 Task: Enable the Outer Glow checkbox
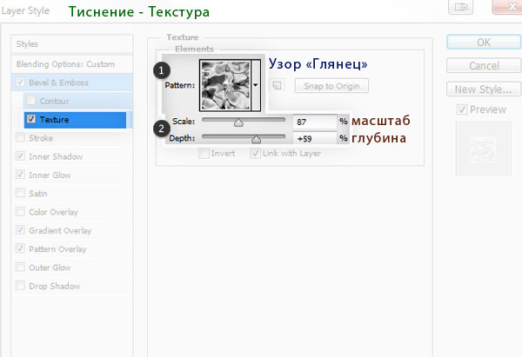click(x=20, y=267)
